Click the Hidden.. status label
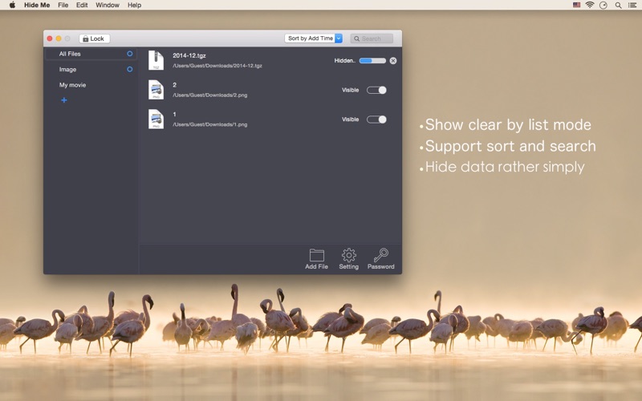Screen dimensions: 642x401 (345, 61)
